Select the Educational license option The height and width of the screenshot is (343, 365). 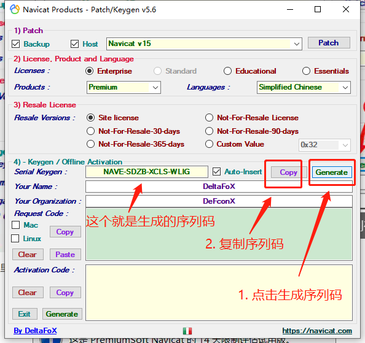[227, 71]
